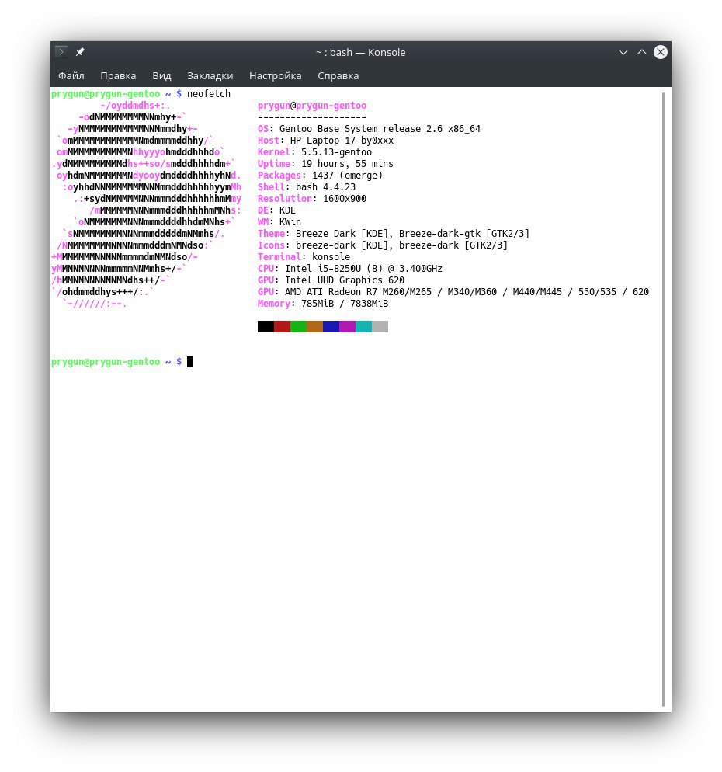Click the title text '~ : bash — Konsole'
This screenshot has height=772, width=722.
[361, 52]
